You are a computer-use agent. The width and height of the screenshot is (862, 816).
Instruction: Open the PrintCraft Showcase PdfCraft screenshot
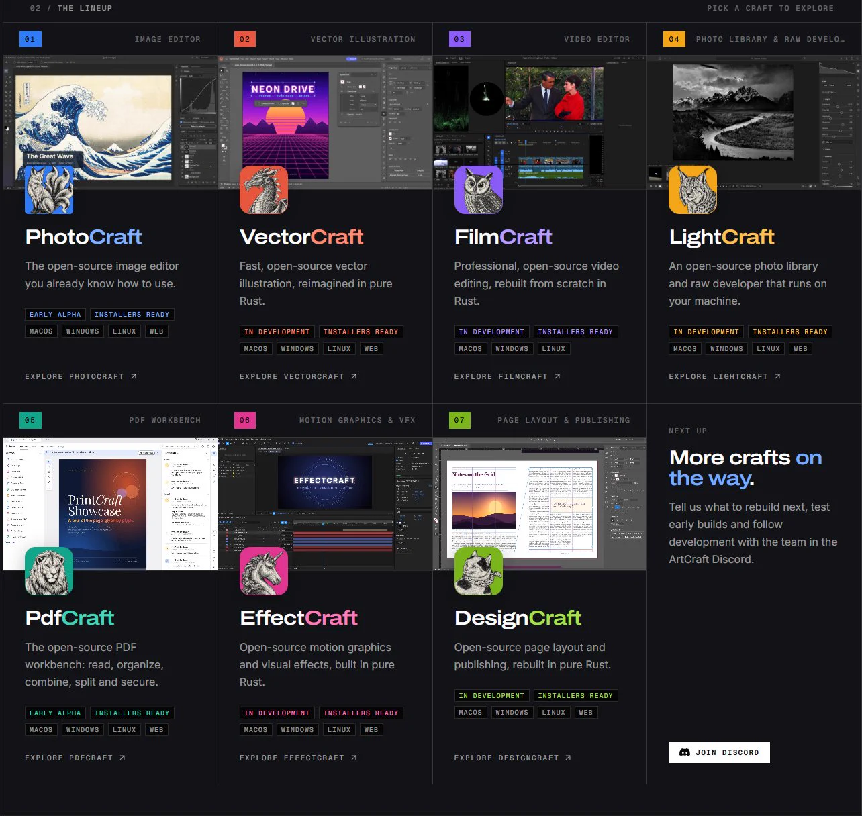[x=110, y=503]
